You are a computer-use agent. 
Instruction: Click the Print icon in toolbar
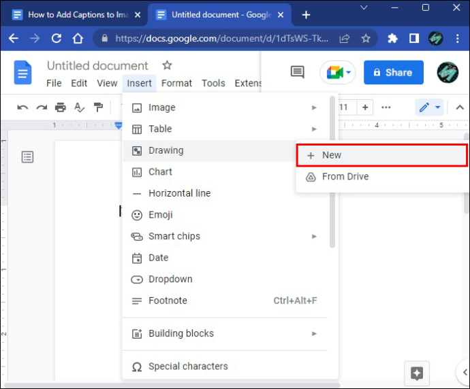(x=60, y=107)
